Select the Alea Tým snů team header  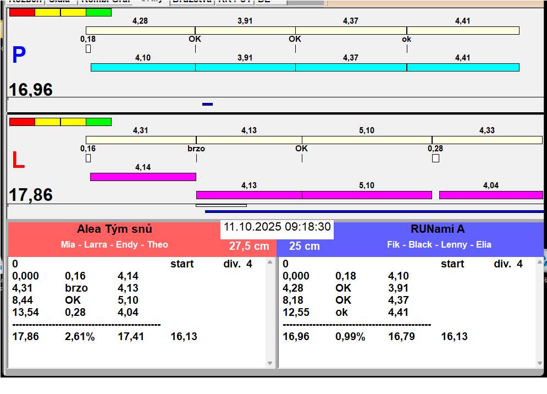point(114,229)
